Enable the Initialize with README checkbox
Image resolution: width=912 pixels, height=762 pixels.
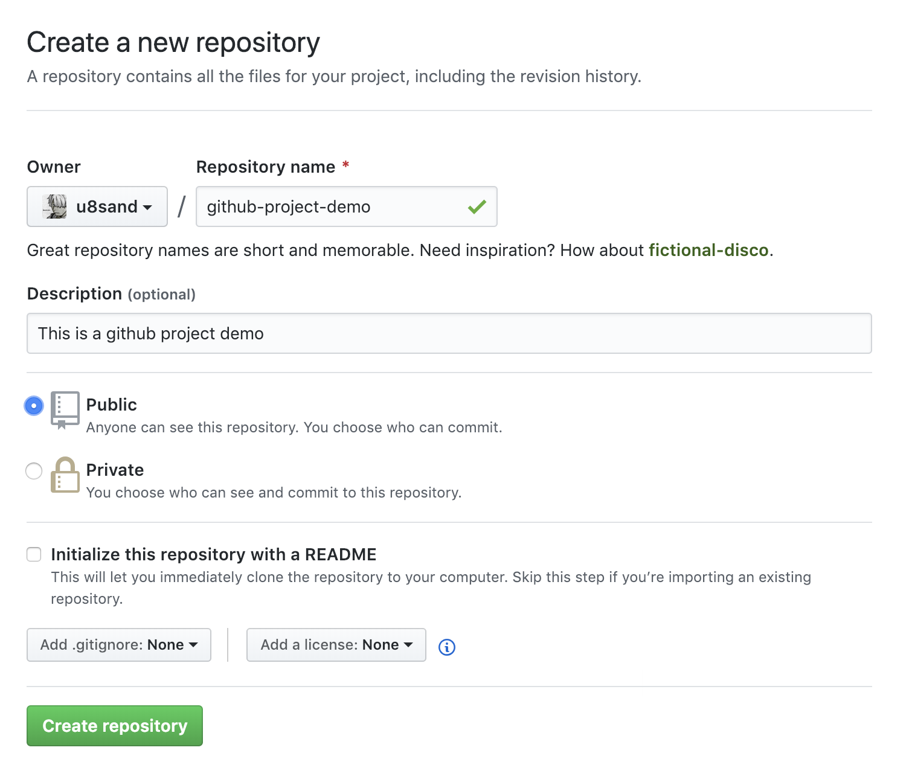(x=34, y=554)
